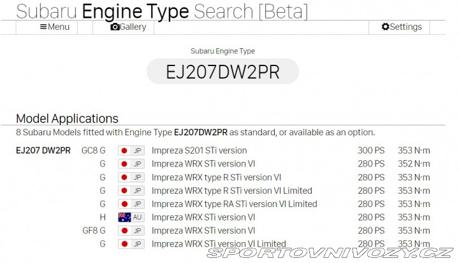Screen dimensions: 459x263
Task: Click the EJ207 DW2PR engine code label
Action: coord(43,151)
